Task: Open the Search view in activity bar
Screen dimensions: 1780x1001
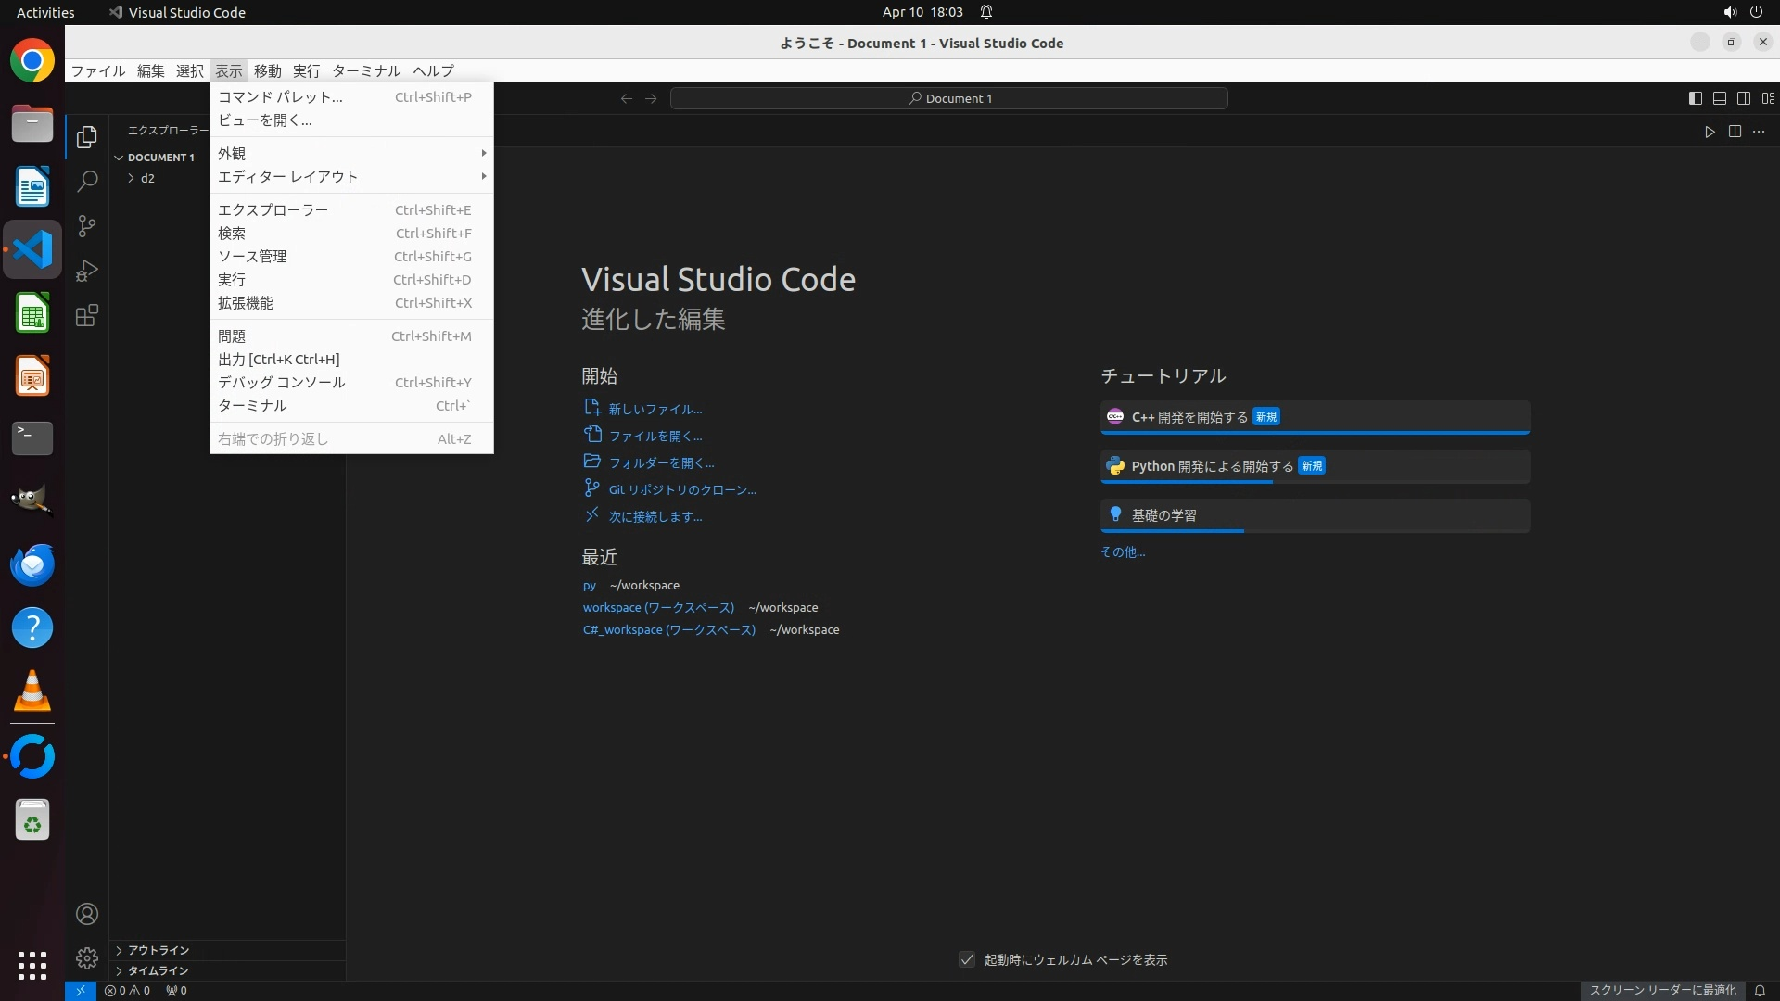Action: [87, 182]
